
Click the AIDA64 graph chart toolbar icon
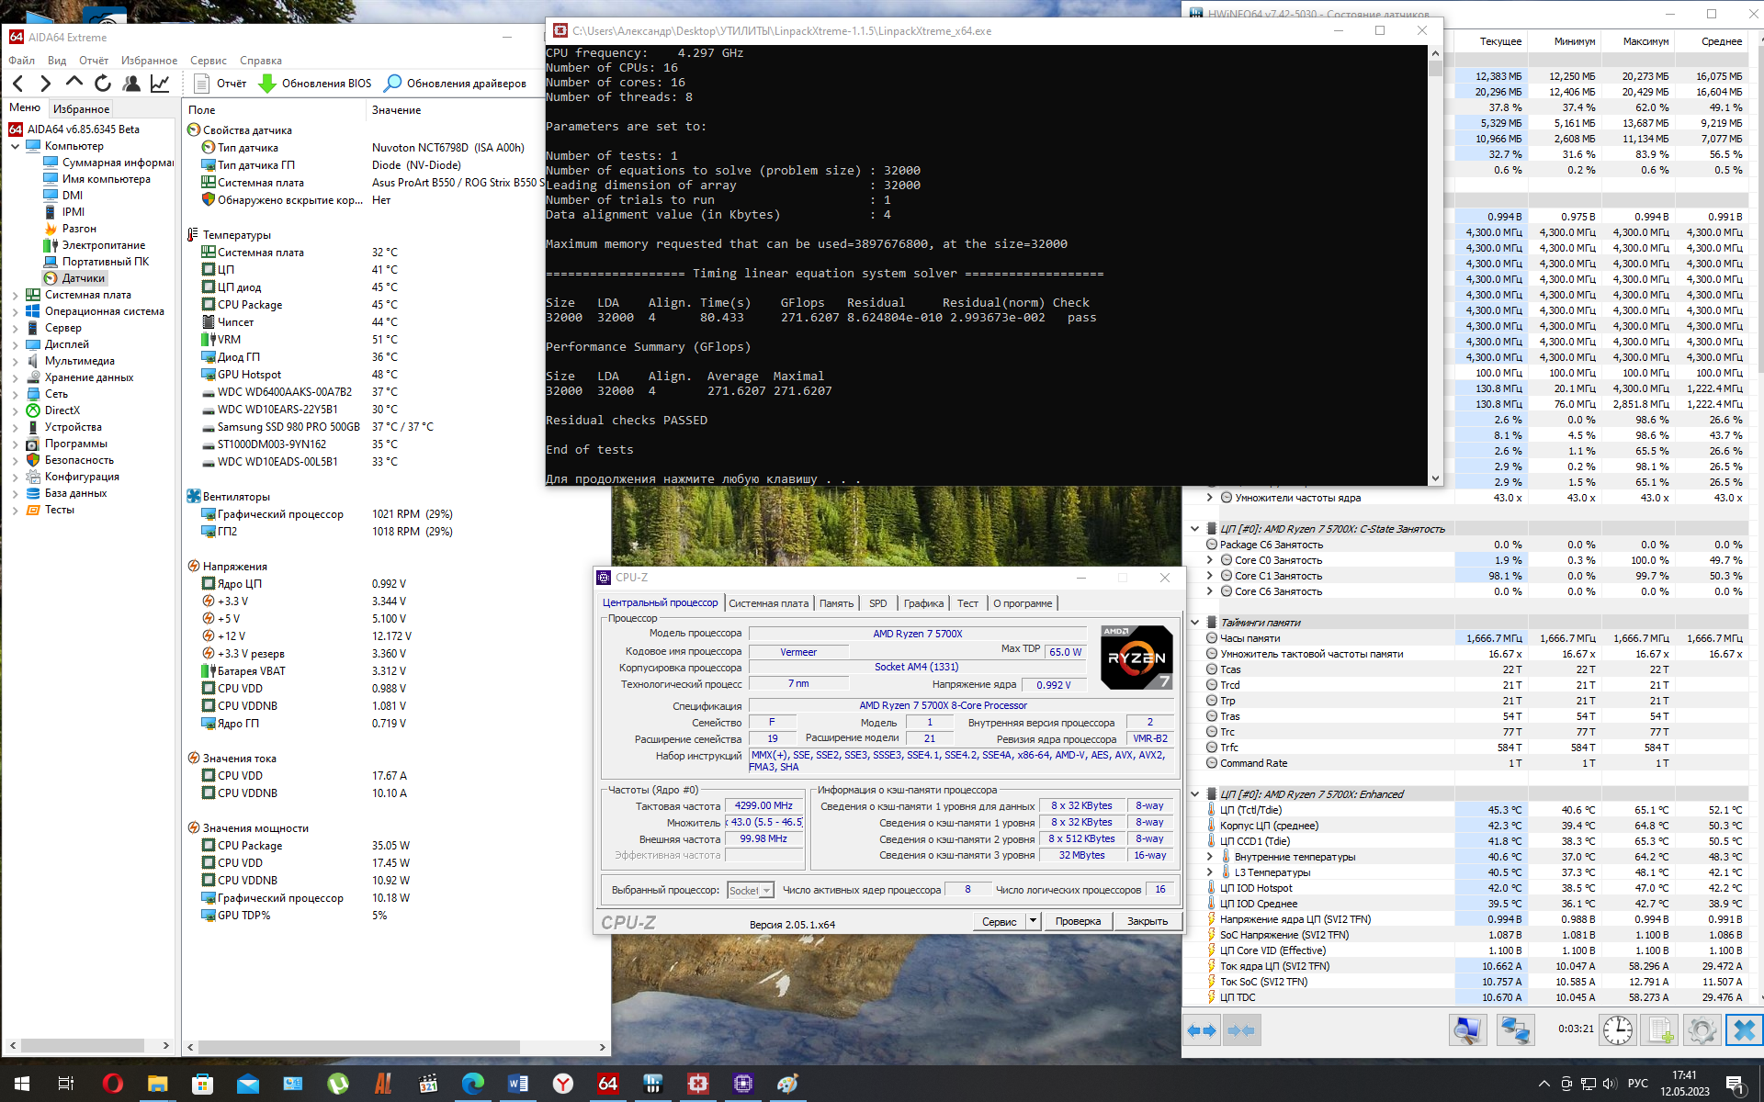[x=160, y=84]
